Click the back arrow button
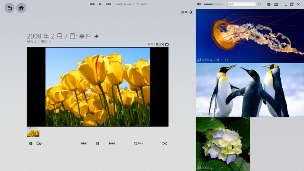The image size is (304, 171). tap(9, 8)
